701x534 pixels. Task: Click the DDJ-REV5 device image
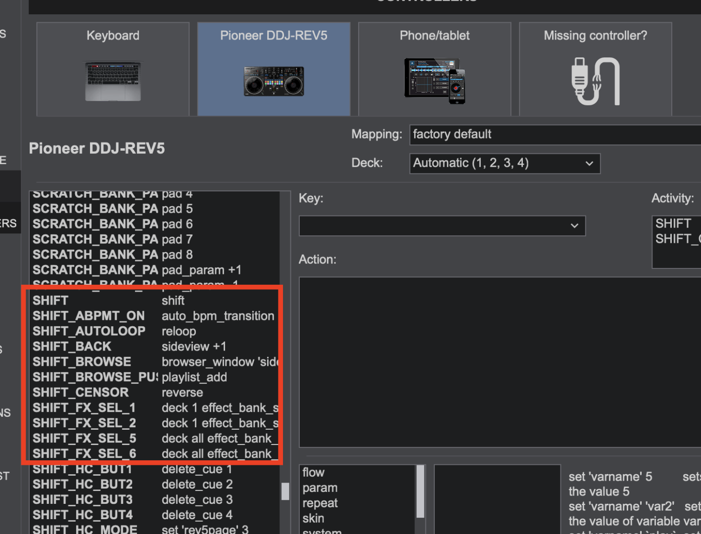[x=274, y=81]
